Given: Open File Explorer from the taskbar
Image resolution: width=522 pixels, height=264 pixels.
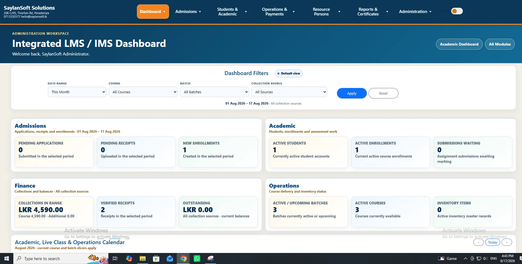Looking at the screenshot, I should tap(143, 258).
